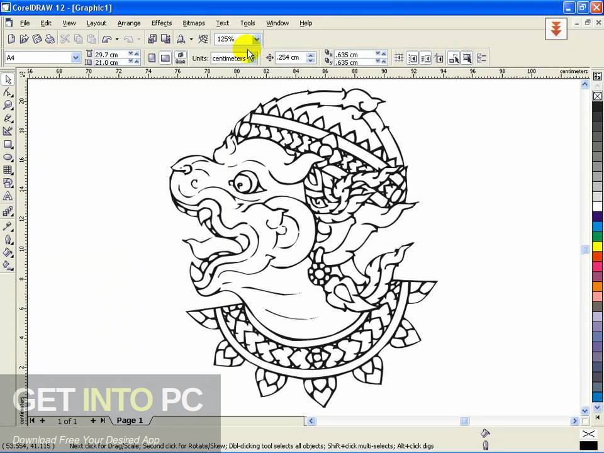Select the Interactive Fill tool
The image size is (604, 453).
coord(8,266)
